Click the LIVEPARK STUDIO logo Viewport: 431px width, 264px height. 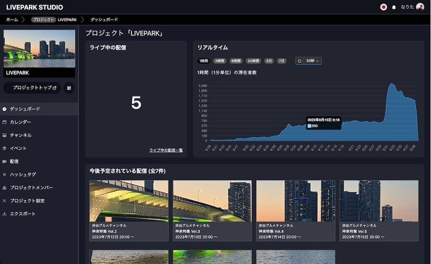click(35, 7)
